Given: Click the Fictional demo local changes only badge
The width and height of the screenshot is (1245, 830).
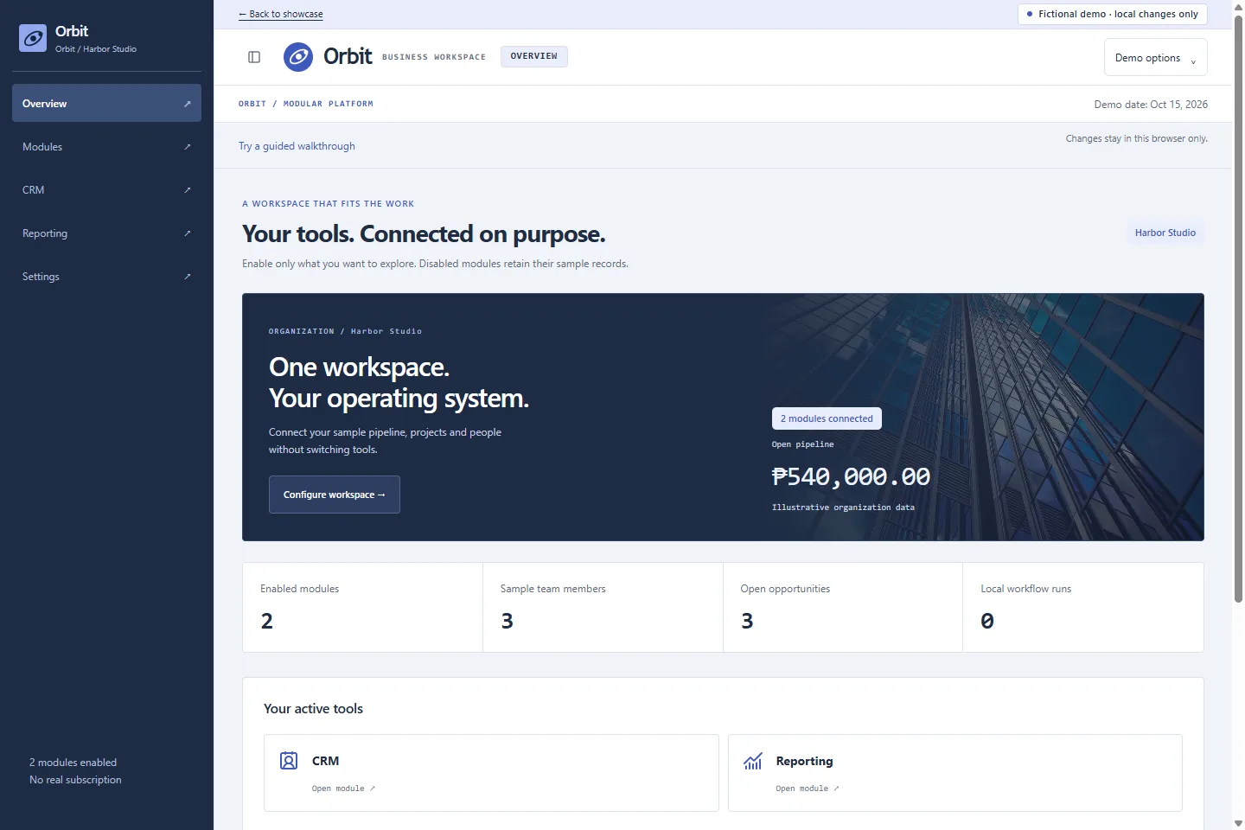Looking at the screenshot, I should [1113, 14].
